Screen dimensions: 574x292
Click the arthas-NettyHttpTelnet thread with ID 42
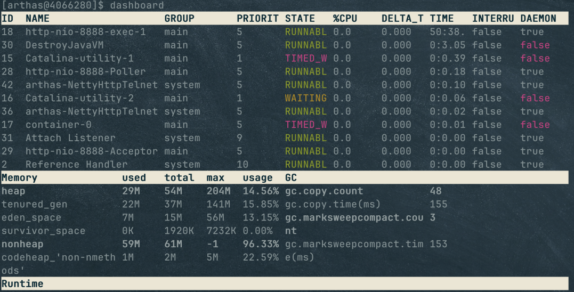pyautogui.click(x=92, y=85)
